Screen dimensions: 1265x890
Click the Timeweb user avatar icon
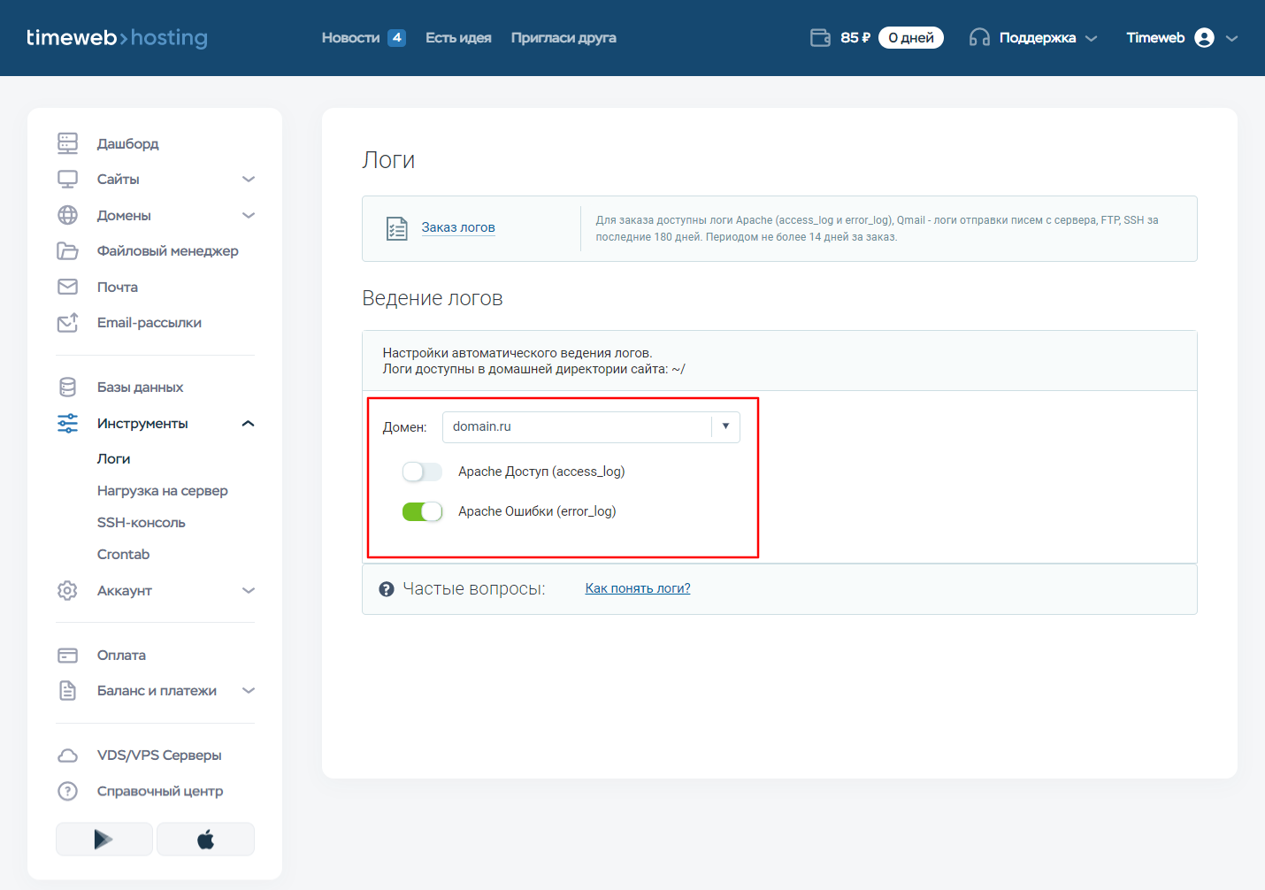point(1204,37)
